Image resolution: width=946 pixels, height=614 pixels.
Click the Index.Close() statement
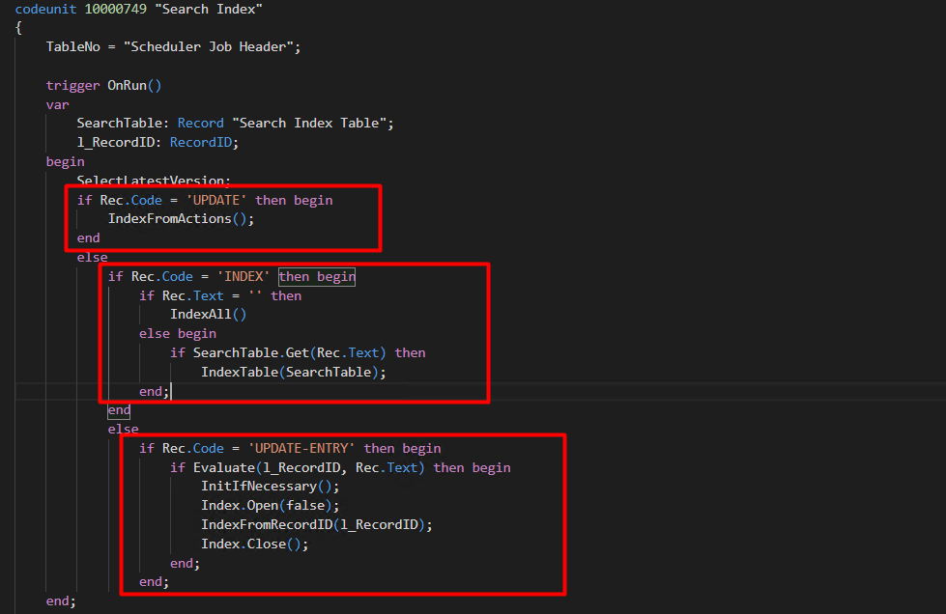(x=254, y=544)
